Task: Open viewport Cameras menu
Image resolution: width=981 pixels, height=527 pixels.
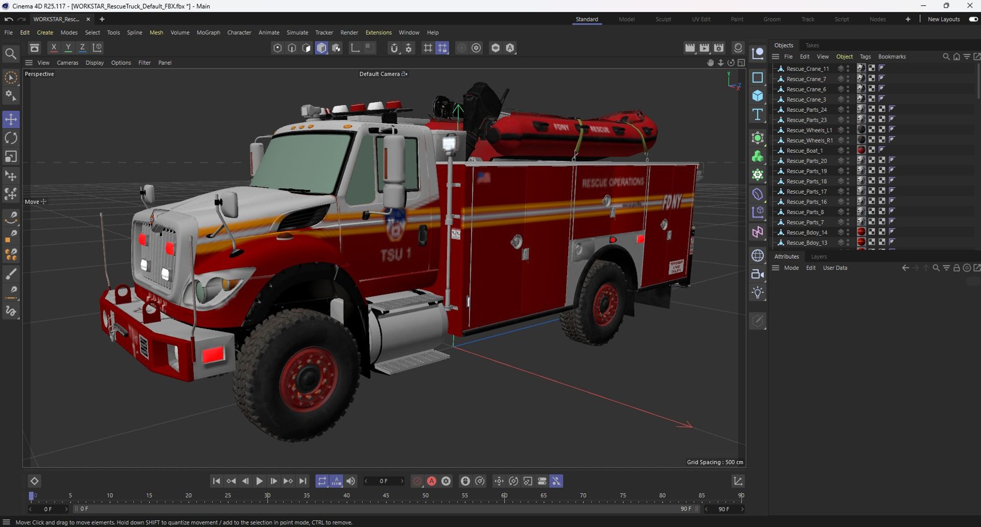Action: (67, 63)
